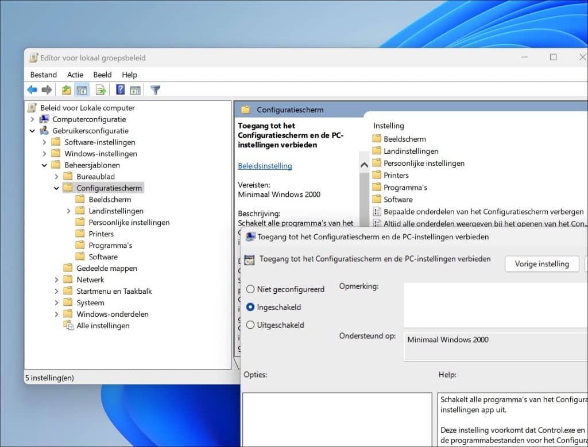Minimize the Editor voor lokaal groepsbeleid window
The image size is (588, 447).
click(x=524, y=57)
